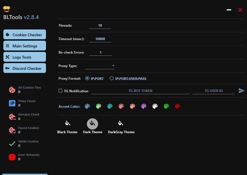Open the Main Settings section
The image size is (247, 175).
pos(25,46)
